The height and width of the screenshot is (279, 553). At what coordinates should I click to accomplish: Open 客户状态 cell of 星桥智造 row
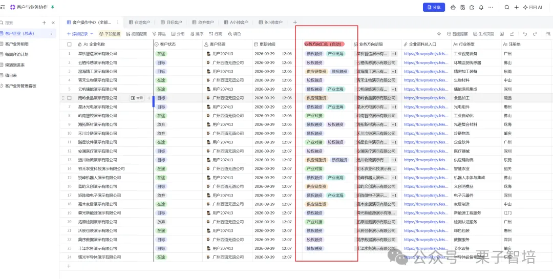(178, 54)
